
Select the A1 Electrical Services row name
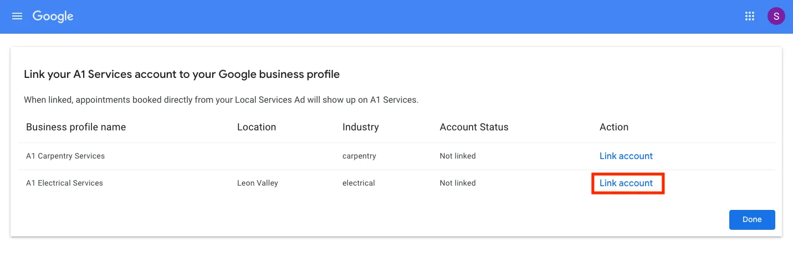click(64, 183)
